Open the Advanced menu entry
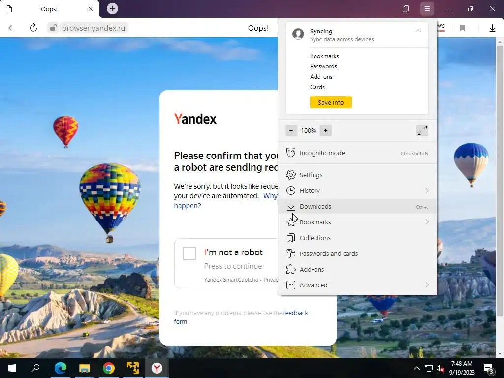The height and width of the screenshot is (378, 504). click(x=357, y=285)
